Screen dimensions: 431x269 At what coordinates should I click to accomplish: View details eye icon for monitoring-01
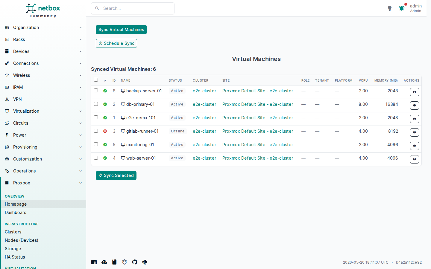[x=415, y=146]
